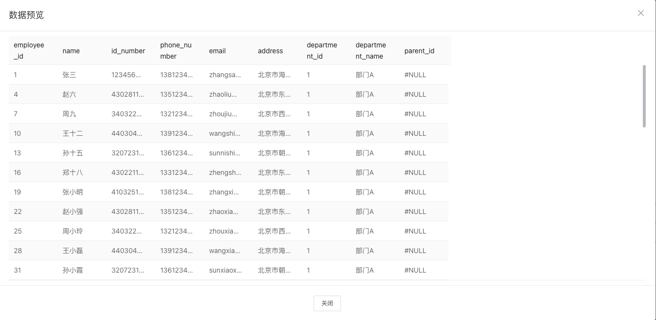
Task: Click email cell sunnishi... in 孙十五 row
Action: tap(225, 153)
